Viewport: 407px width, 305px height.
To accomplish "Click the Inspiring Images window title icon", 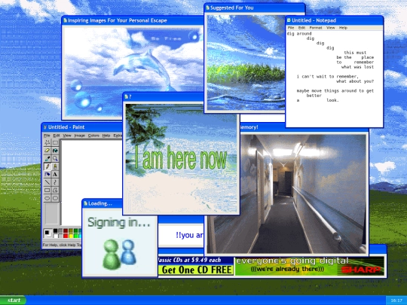I will click(65, 20).
